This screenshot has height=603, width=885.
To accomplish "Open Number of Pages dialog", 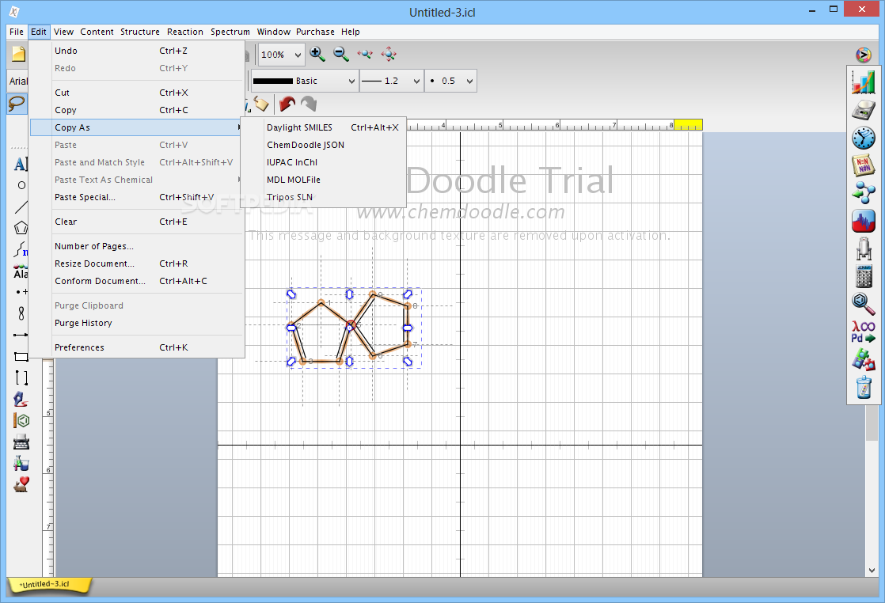I will 137,247.
